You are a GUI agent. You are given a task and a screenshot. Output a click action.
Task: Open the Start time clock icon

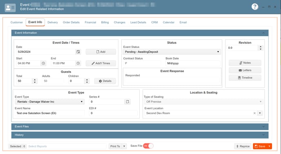coord(43,63)
